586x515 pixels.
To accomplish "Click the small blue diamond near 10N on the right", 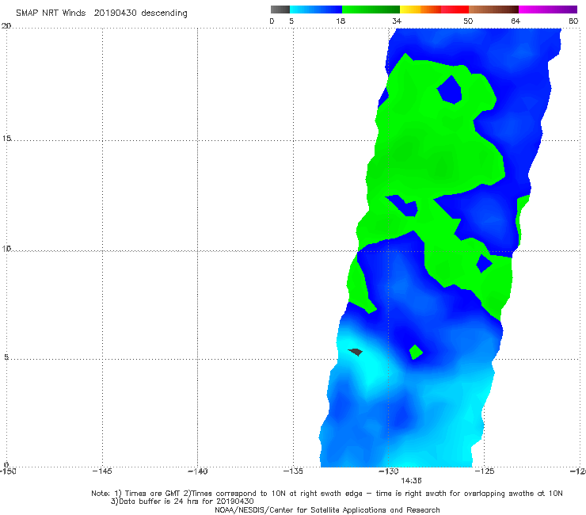I will 484,263.
